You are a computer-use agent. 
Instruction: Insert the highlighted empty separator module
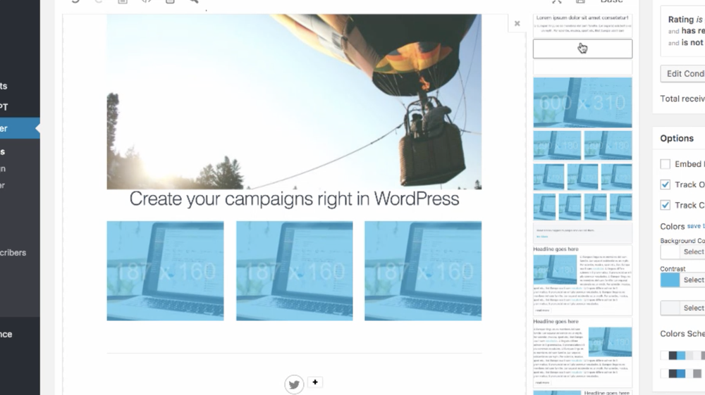583,49
